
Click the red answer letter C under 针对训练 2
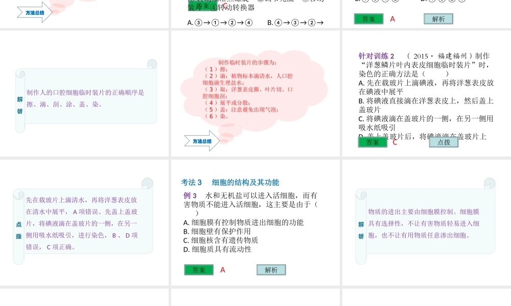(x=394, y=142)
